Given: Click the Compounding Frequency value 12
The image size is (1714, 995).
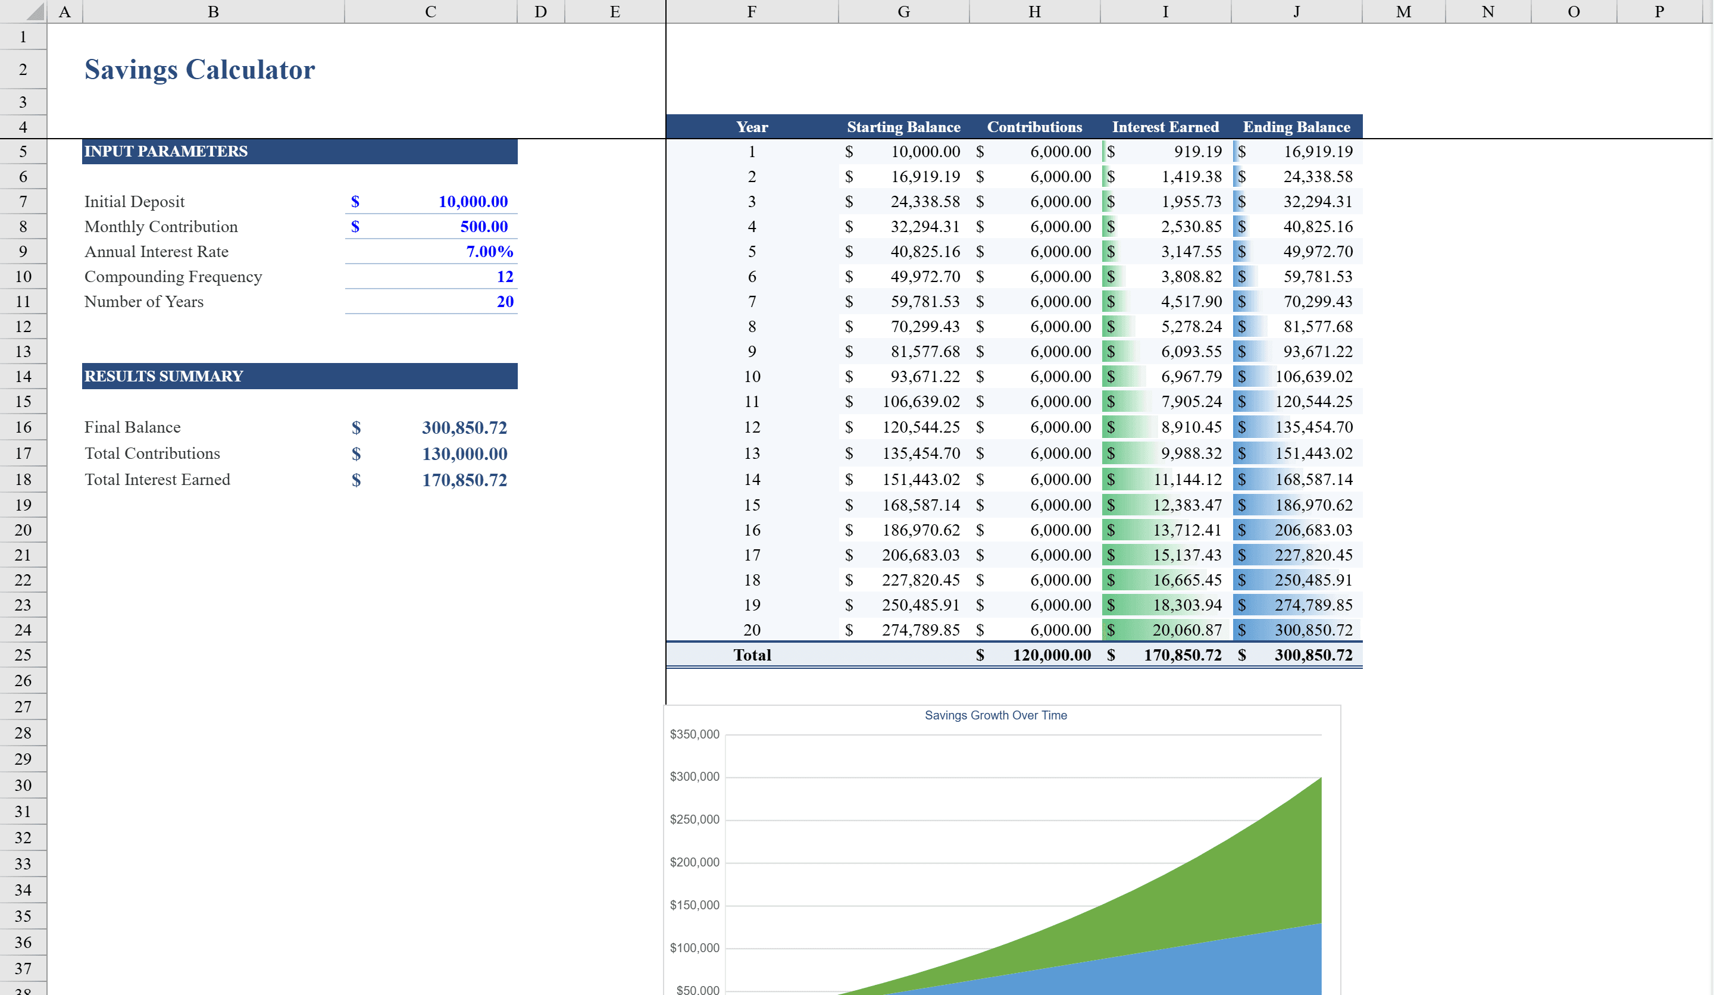Looking at the screenshot, I should (x=449, y=276).
